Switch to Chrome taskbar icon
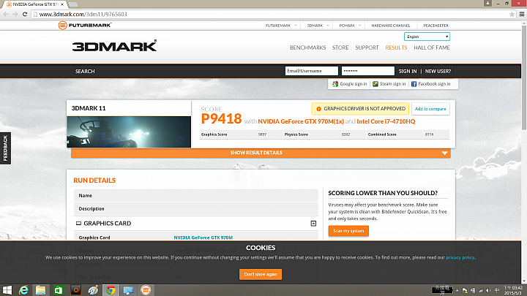This screenshot has width=527, height=296. (x=111, y=290)
